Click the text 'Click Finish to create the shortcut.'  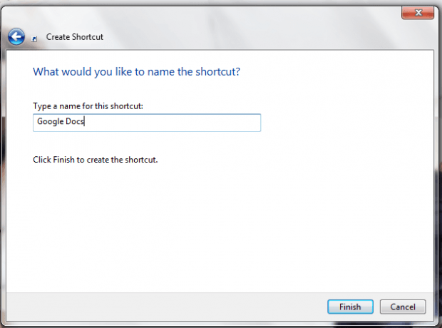pyautogui.click(x=96, y=160)
